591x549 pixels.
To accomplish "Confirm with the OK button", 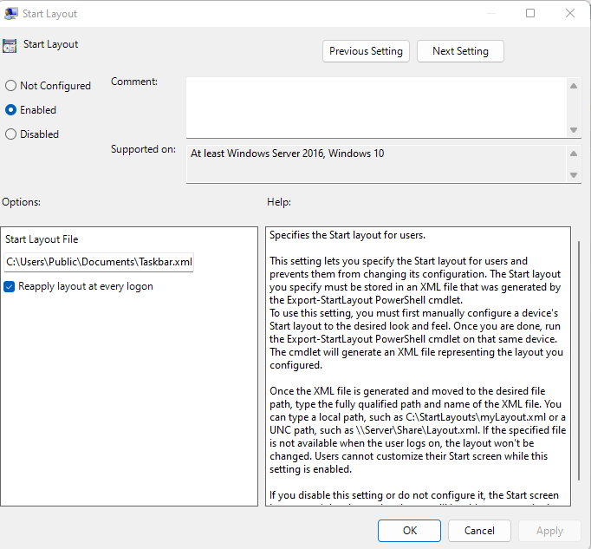I will [409, 531].
